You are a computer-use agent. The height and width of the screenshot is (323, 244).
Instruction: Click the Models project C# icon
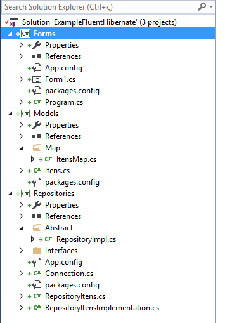[25, 114]
